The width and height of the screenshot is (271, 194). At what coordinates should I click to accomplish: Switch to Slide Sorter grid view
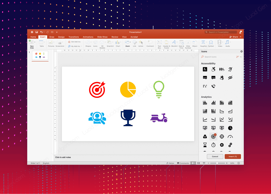tap(199, 163)
